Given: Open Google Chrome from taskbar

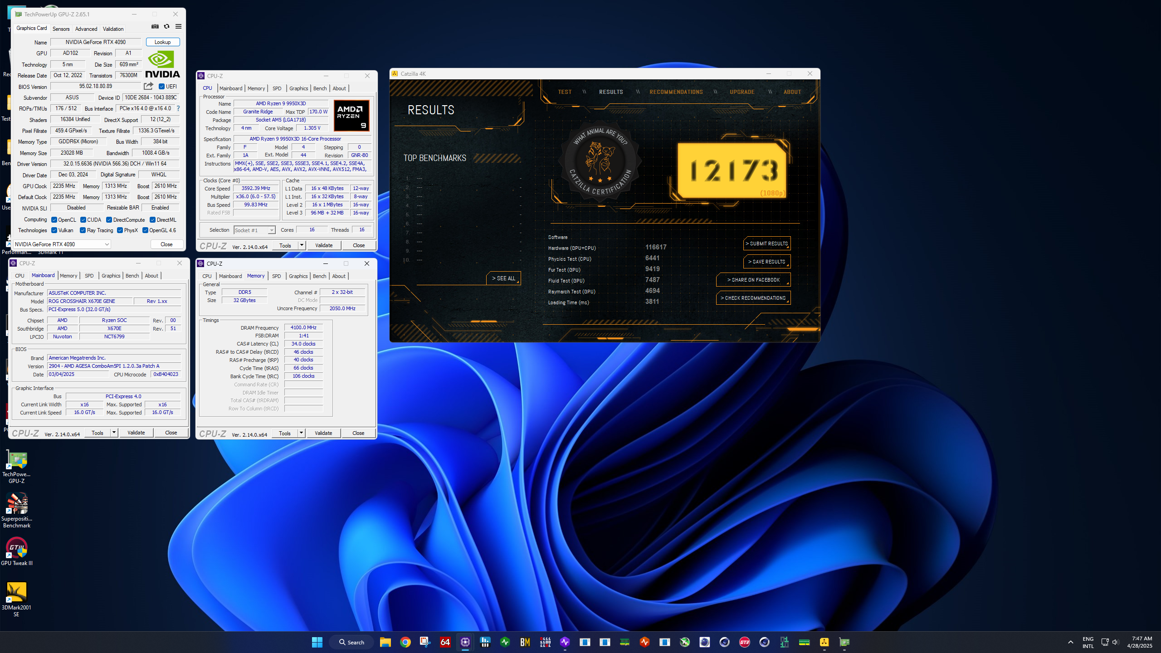Looking at the screenshot, I should [x=405, y=642].
